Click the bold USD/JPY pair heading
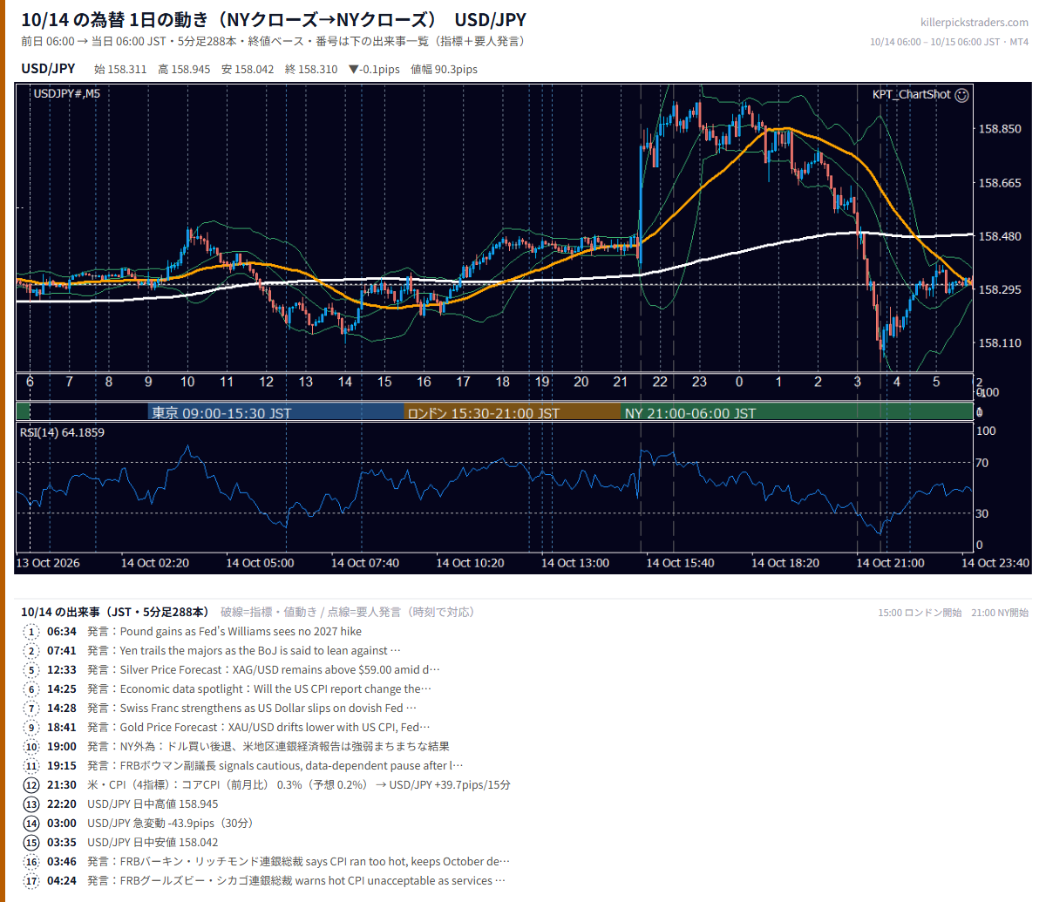 pos(48,69)
